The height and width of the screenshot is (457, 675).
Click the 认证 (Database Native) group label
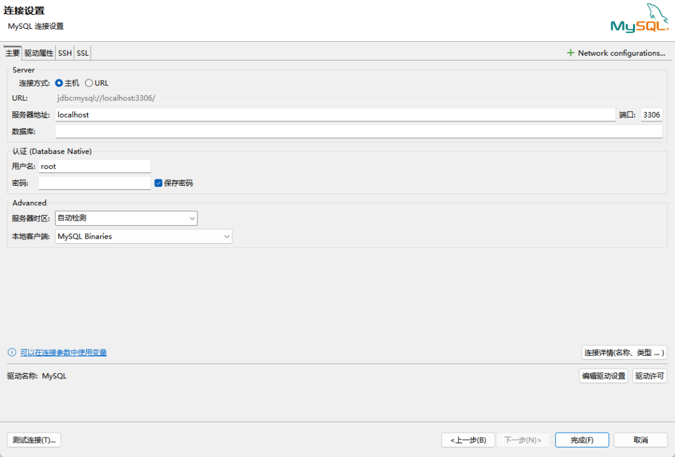click(52, 151)
